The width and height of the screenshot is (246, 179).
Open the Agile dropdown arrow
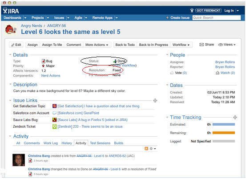click(86, 18)
